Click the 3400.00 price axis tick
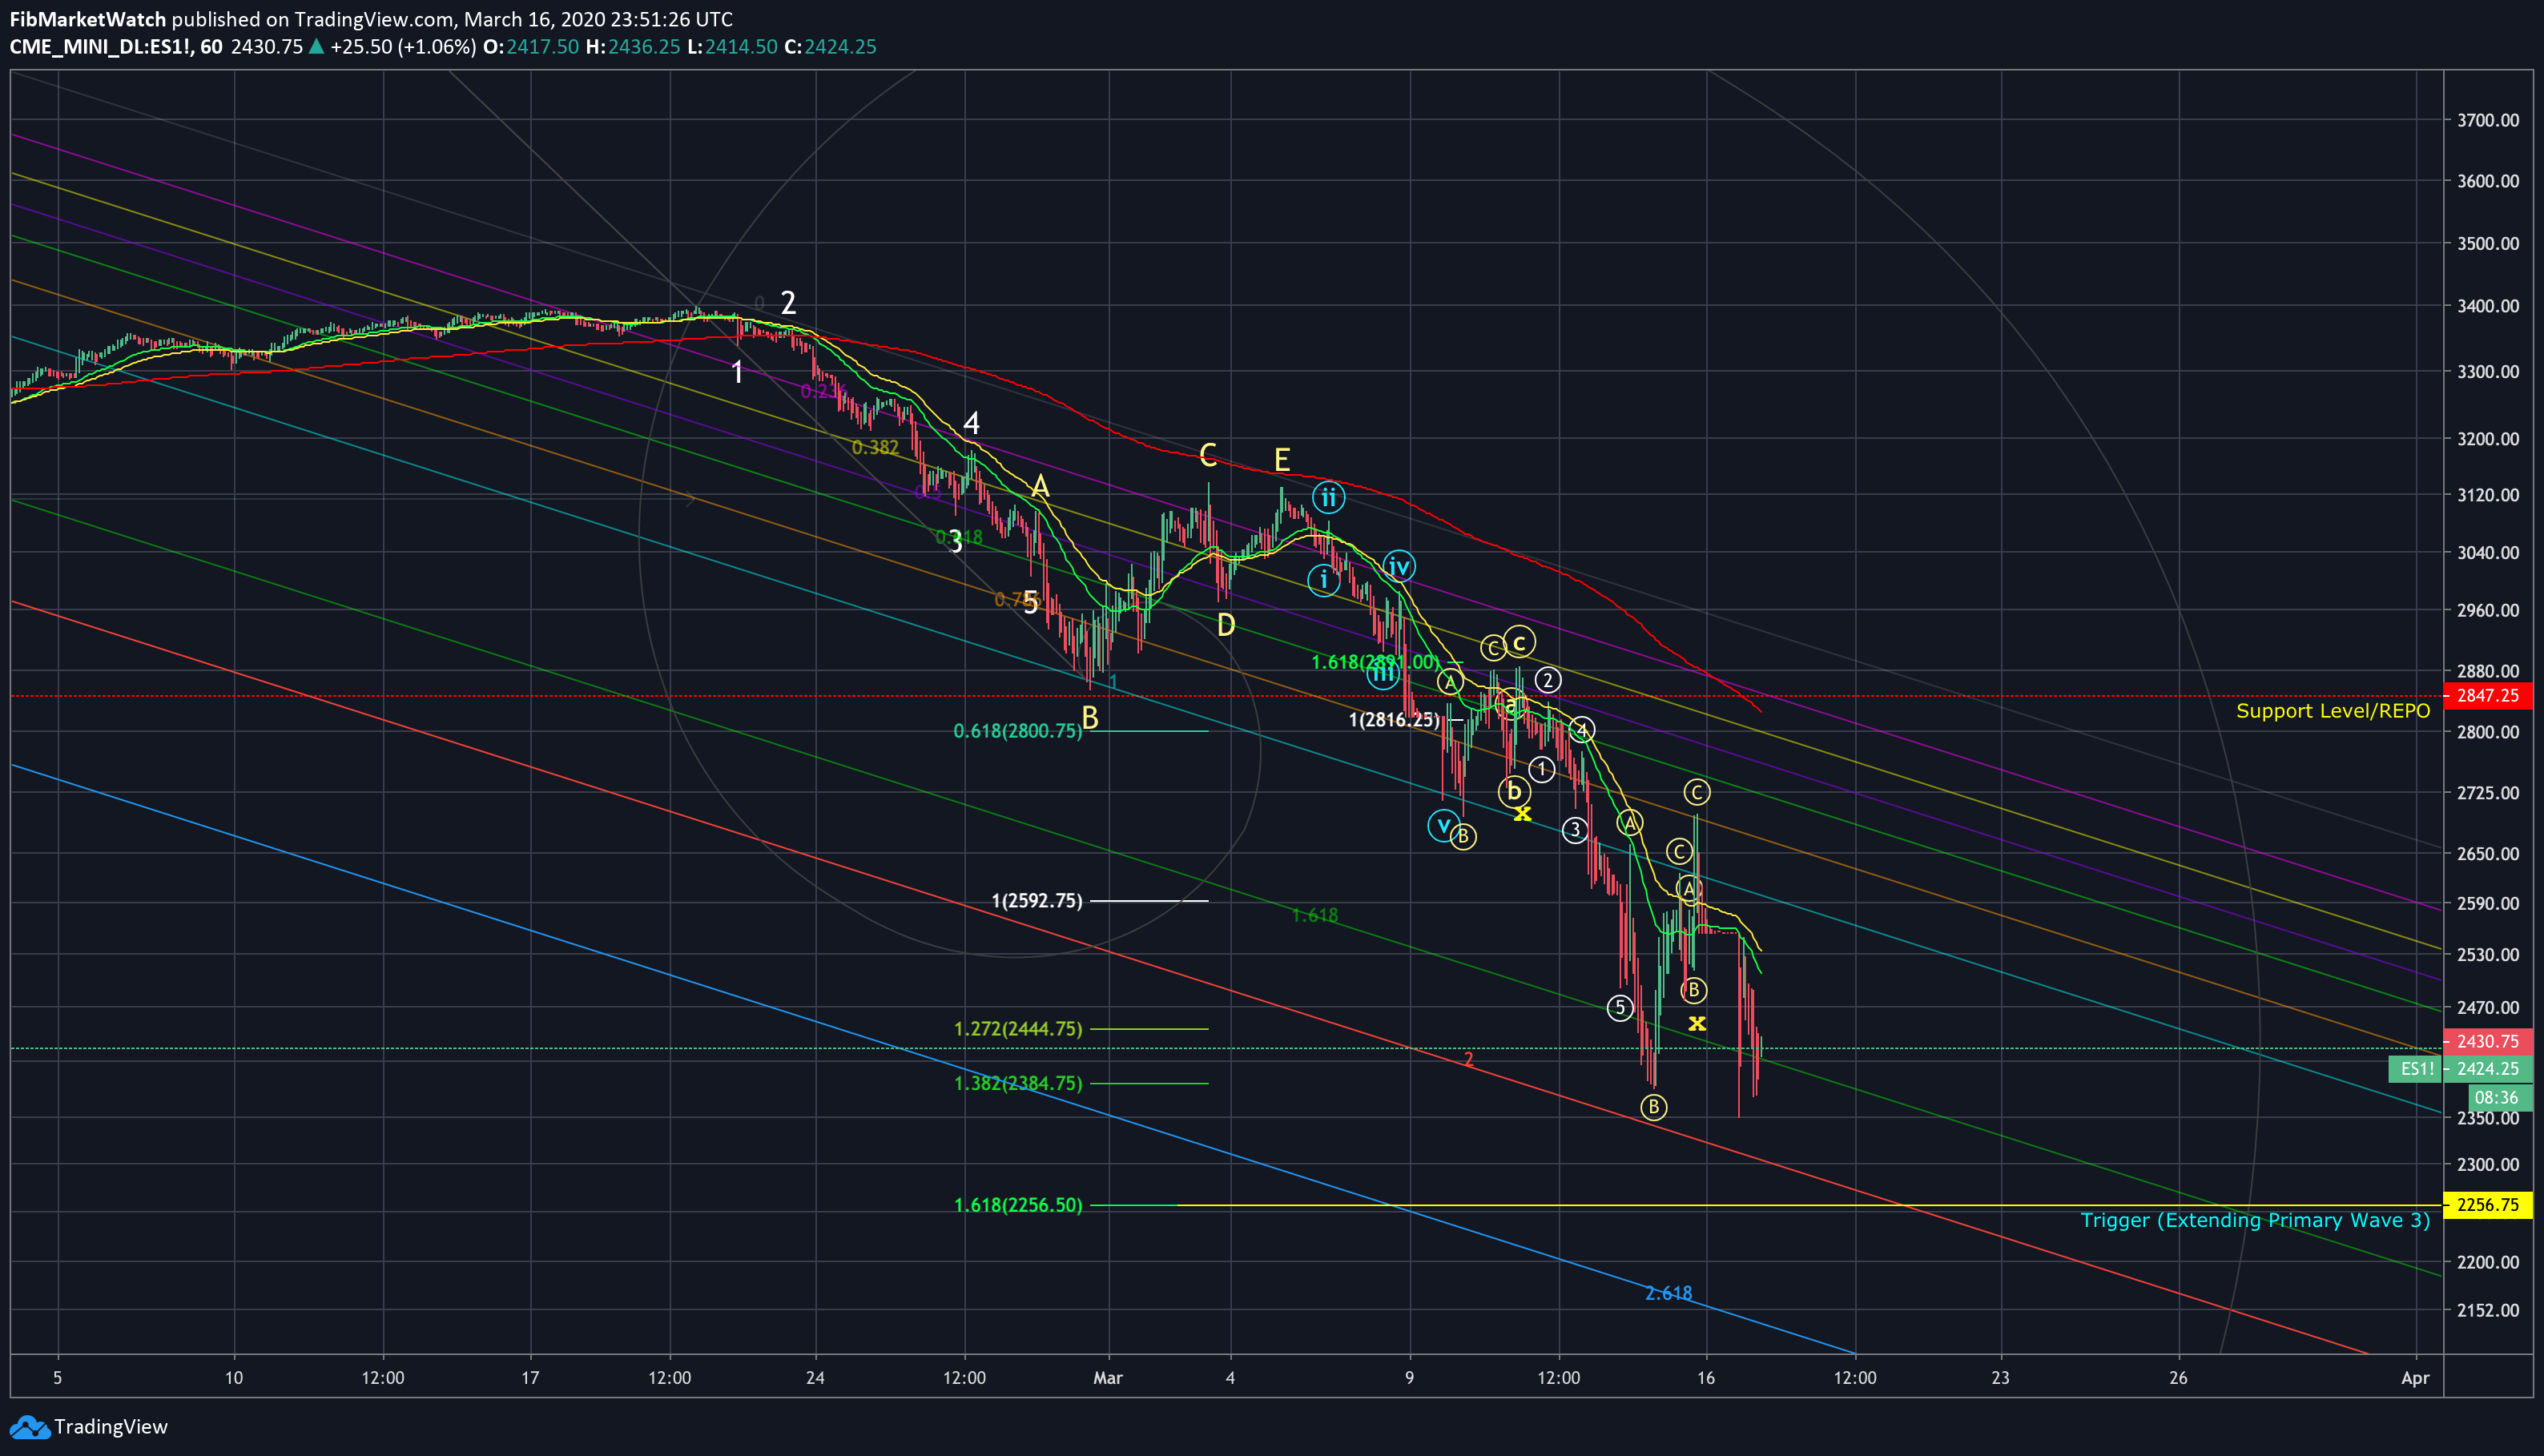This screenshot has width=2544, height=1456. (2488, 306)
